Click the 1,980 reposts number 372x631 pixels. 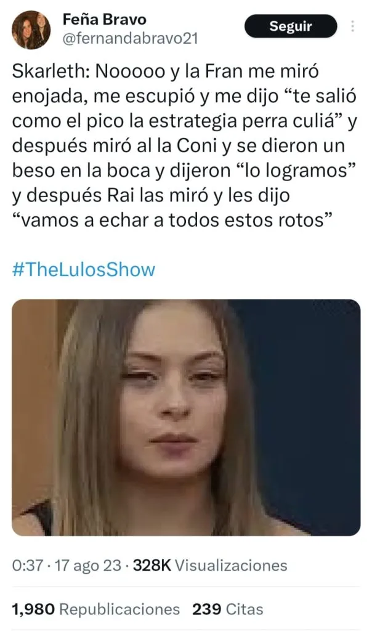click(x=33, y=609)
